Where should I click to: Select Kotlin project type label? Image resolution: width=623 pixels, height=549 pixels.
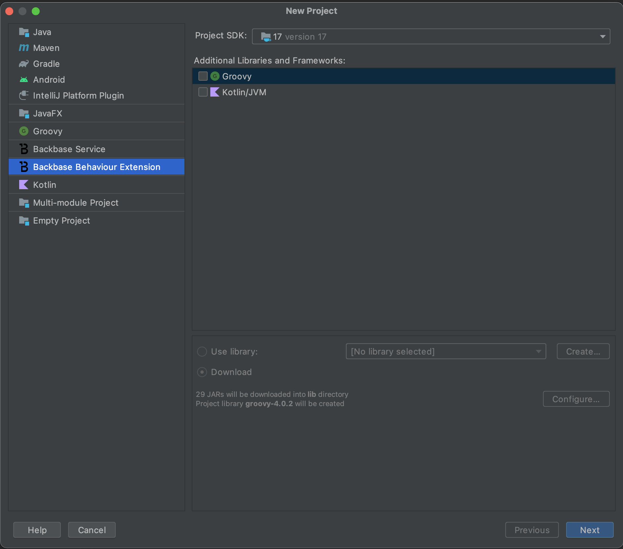pos(45,185)
